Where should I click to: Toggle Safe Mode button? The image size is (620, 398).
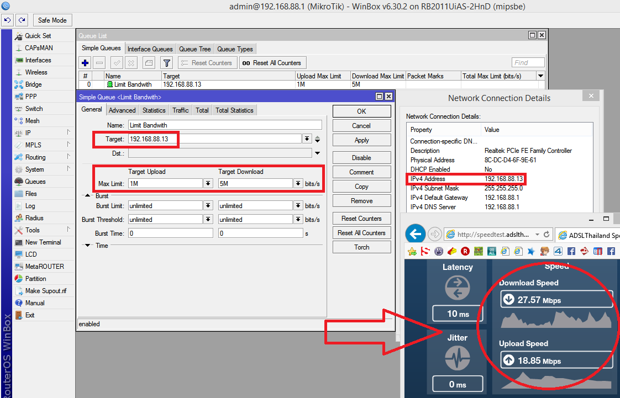click(52, 20)
